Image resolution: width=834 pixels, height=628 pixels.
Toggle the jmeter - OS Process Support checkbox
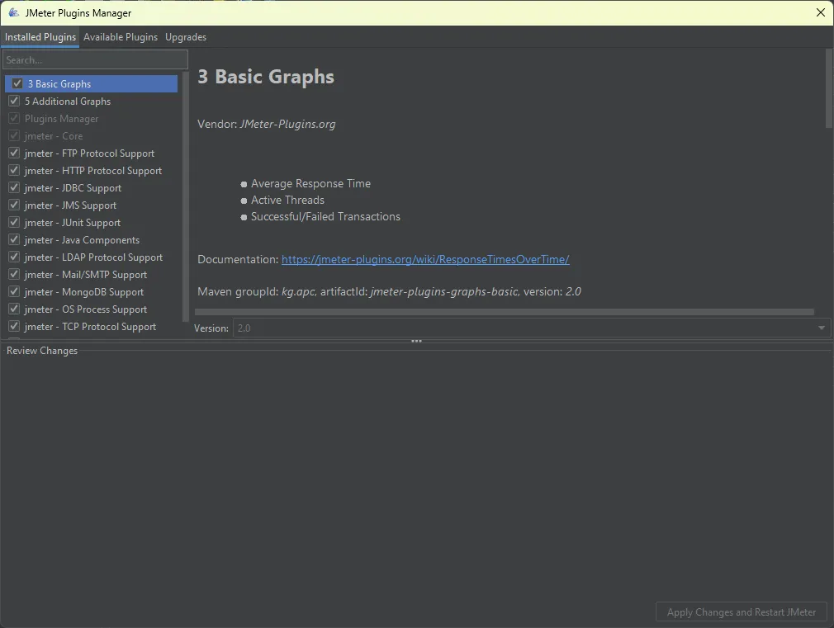coord(14,309)
